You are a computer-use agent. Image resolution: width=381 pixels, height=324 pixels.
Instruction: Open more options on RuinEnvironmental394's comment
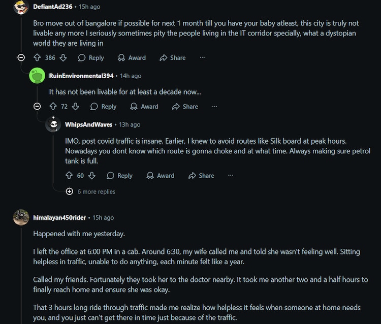click(x=214, y=107)
